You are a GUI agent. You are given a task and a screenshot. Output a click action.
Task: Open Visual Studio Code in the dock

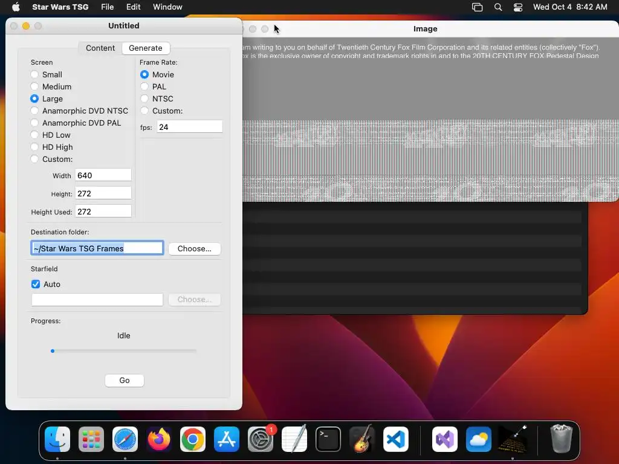396,439
